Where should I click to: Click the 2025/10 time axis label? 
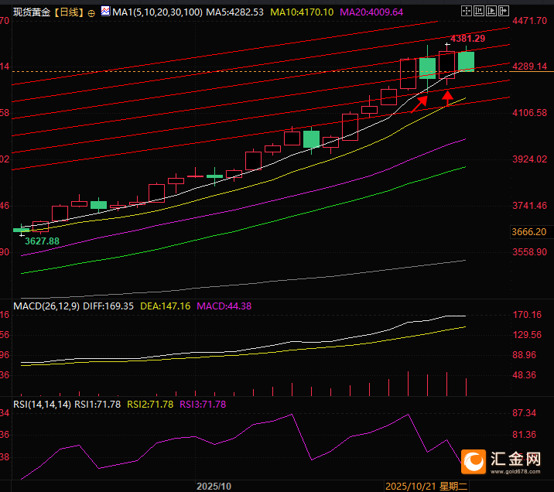[x=214, y=487]
